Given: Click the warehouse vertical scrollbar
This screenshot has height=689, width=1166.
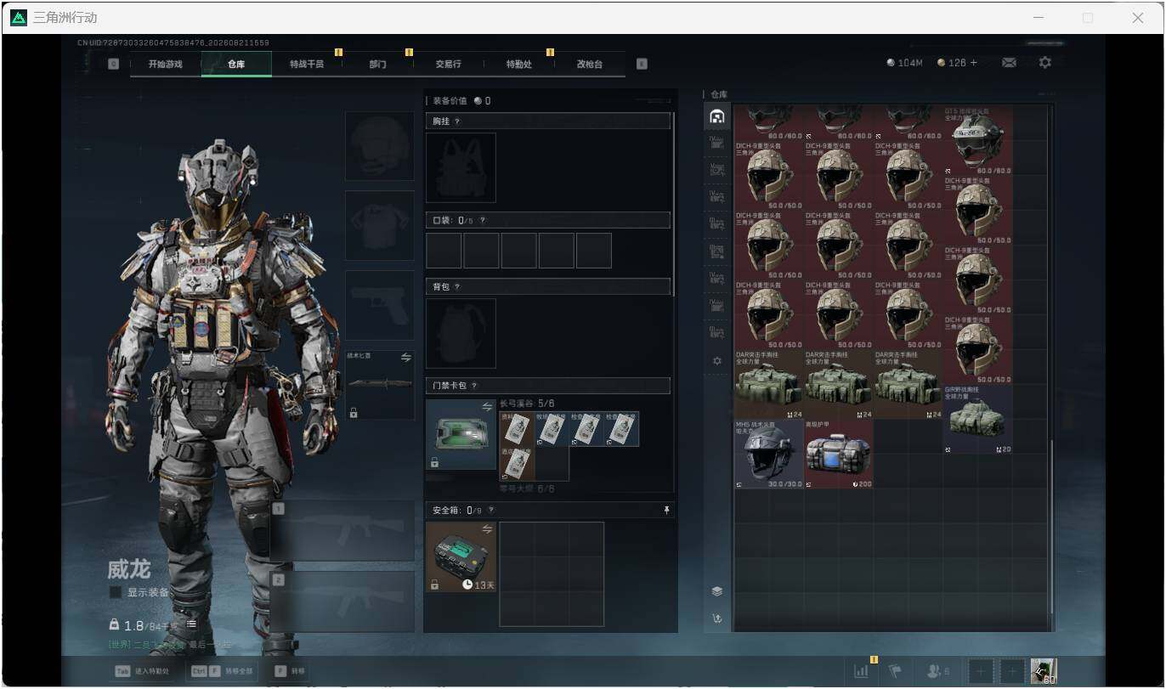Looking at the screenshot, I should tap(1052, 526).
